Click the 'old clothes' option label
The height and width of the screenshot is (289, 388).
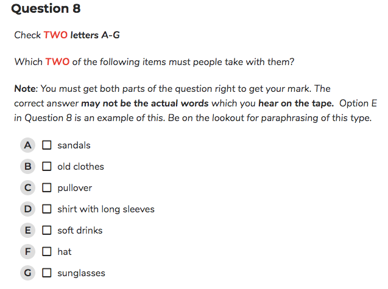[80, 167]
